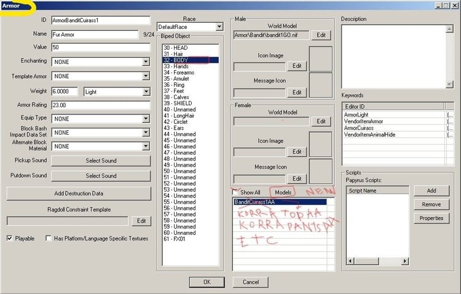Click the Putdown Sound Select Sound button
The height and width of the screenshot is (294, 461).
(x=101, y=176)
